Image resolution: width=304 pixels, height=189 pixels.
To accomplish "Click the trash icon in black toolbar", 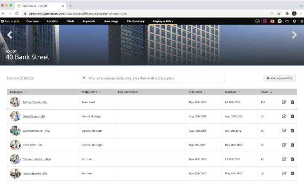I will point(302,21).
